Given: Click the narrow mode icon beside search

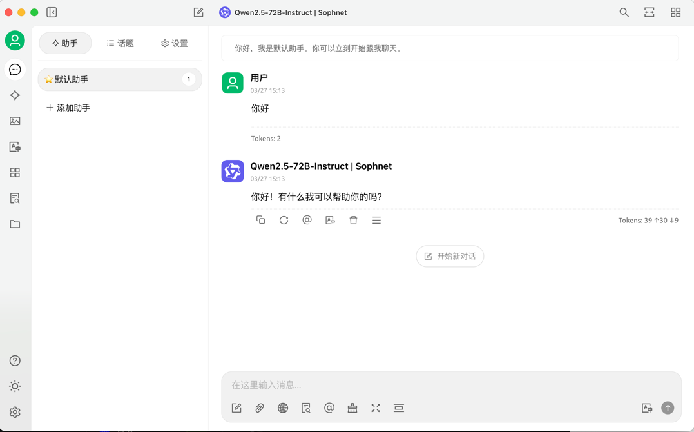Looking at the screenshot, I should [x=650, y=12].
